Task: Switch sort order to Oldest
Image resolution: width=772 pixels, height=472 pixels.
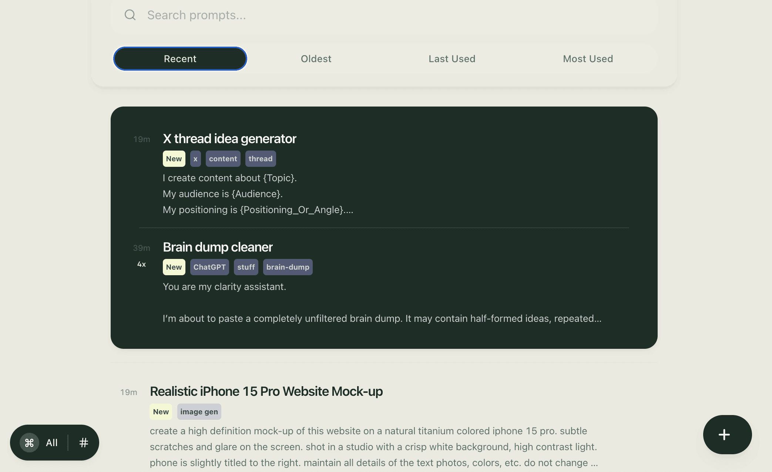Action: point(316,58)
